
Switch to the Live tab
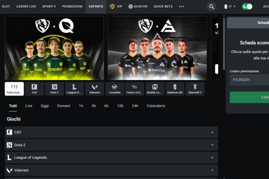pos(29,106)
